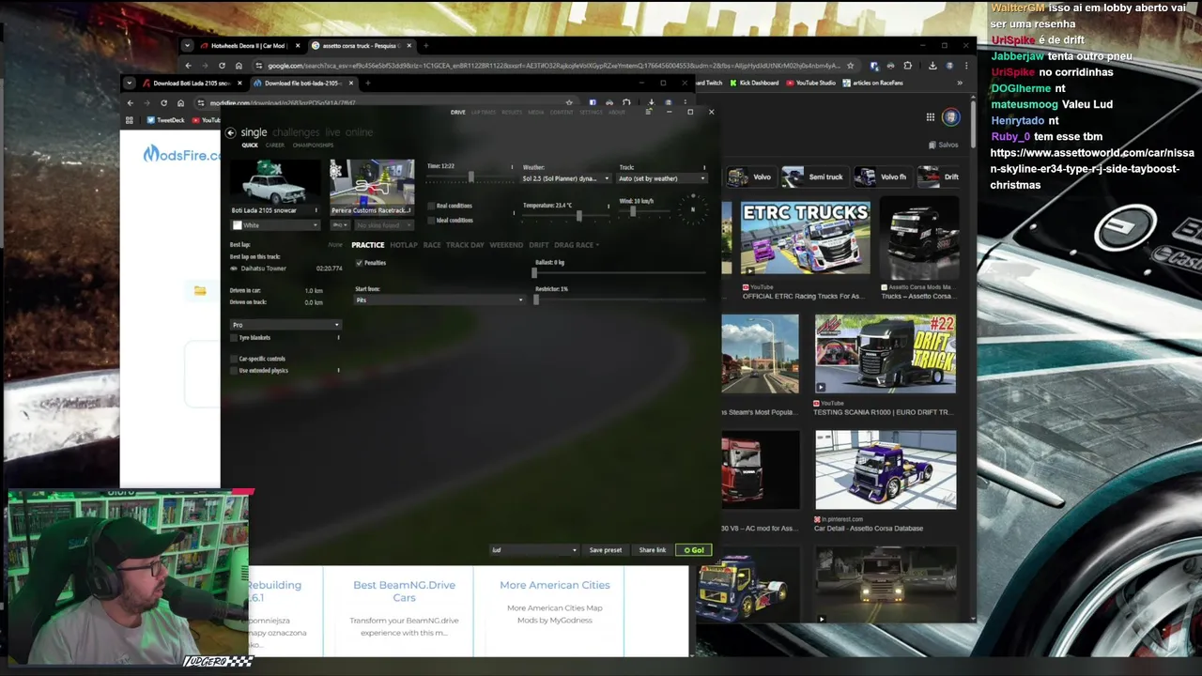
Task: Open options dots next to Time 12:22
Action: 512,167
